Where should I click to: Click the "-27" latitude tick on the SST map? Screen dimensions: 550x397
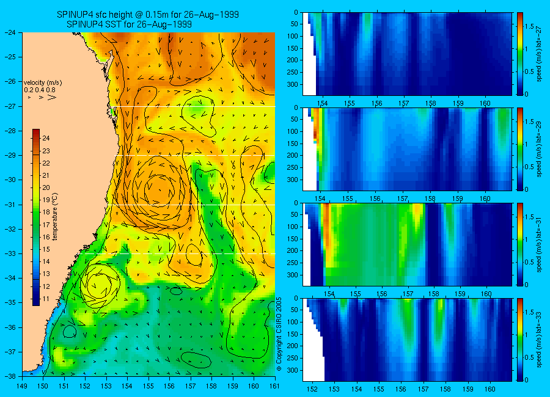pos(10,106)
